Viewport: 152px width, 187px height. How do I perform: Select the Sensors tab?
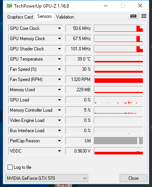pos(44,16)
